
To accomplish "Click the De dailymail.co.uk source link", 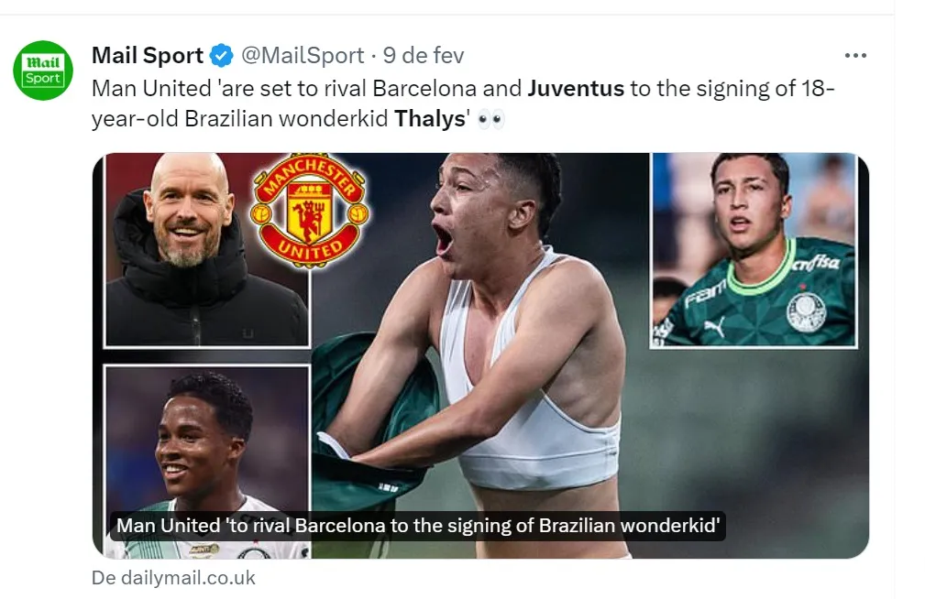I will click(x=173, y=578).
